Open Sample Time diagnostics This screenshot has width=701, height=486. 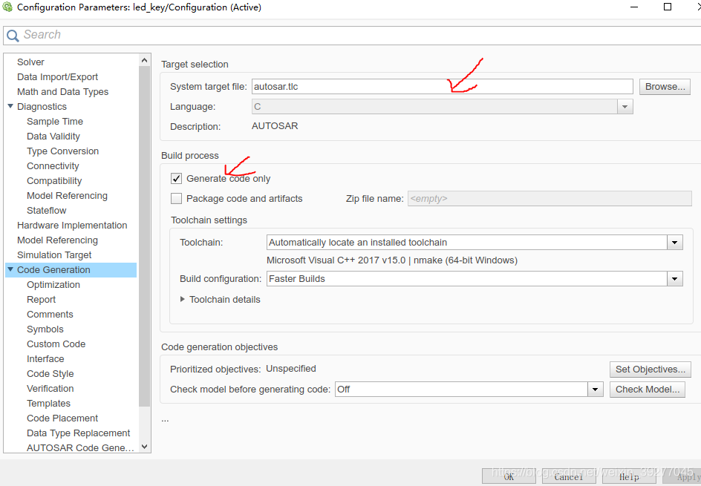pyautogui.click(x=54, y=121)
